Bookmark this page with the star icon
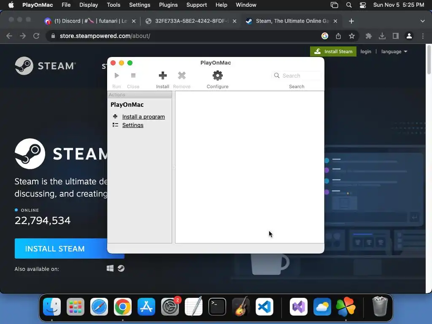Screen dimensions: 432x324 [x=352, y=36]
